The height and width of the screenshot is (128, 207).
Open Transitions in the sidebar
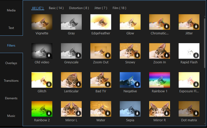11,81
